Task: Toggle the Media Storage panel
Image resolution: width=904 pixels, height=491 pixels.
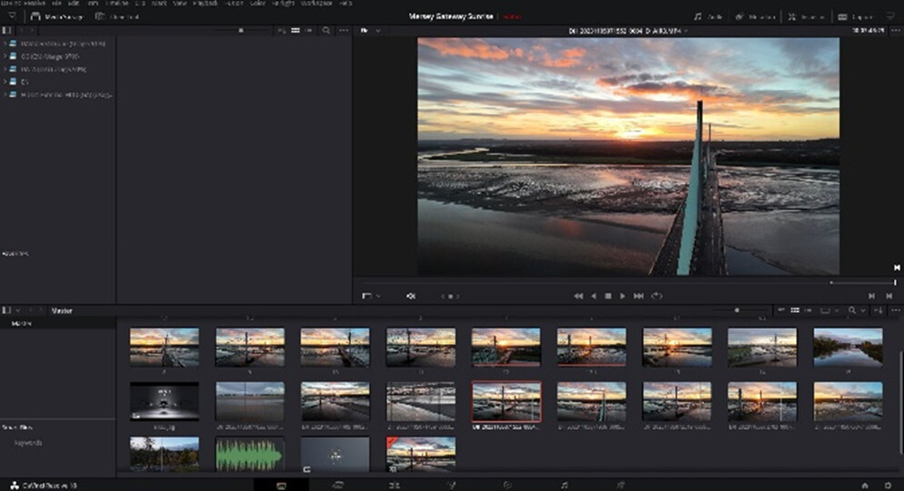Action: [x=55, y=16]
